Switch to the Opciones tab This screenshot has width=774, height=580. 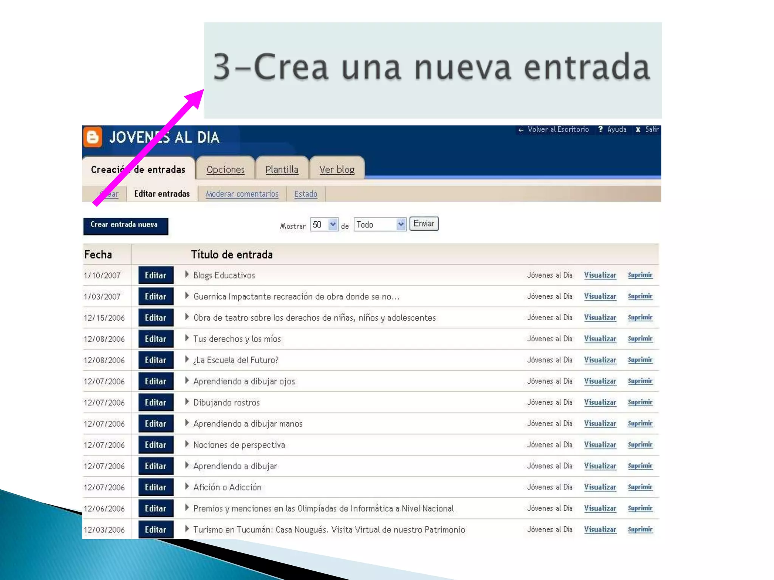(226, 170)
